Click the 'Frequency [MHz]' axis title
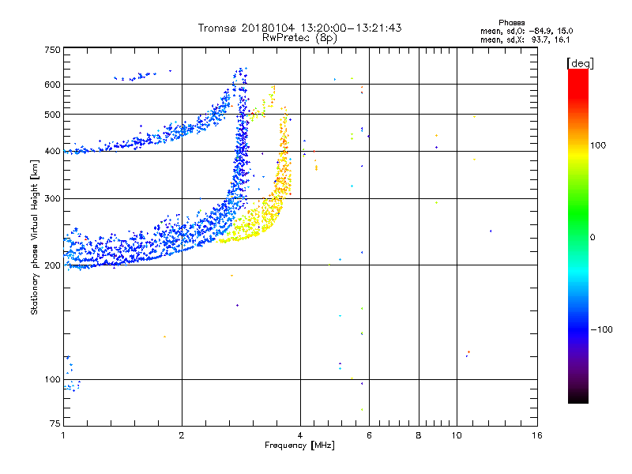632x474 pixels. 299,446
